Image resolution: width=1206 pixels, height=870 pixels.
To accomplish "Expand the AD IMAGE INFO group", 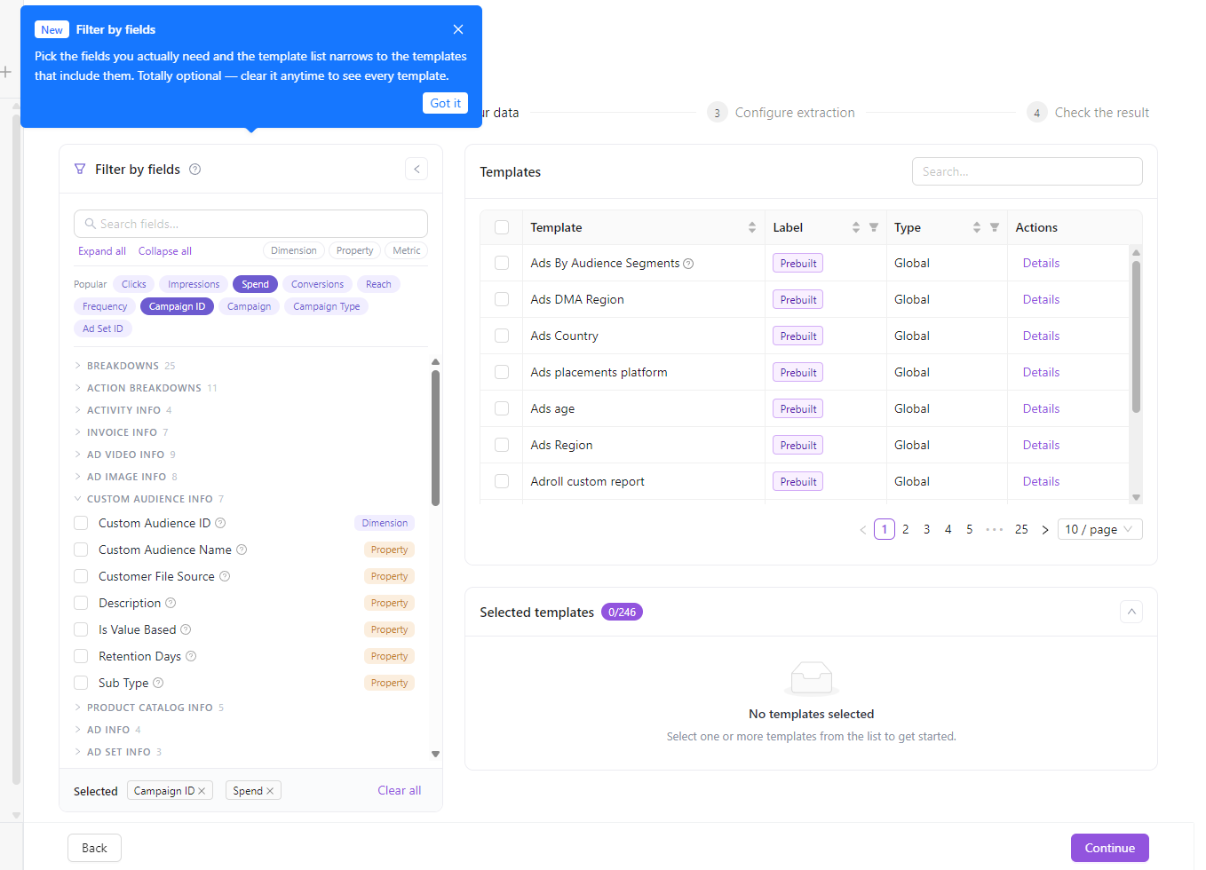I will (x=126, y=477).
